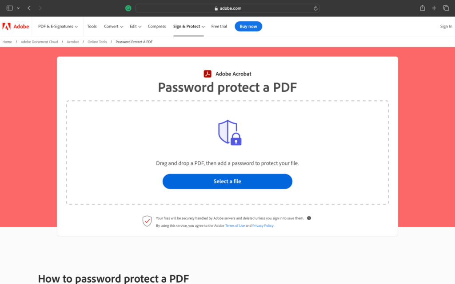
Task: Show the tab overview icon
Action: click(x=446, y=8)
